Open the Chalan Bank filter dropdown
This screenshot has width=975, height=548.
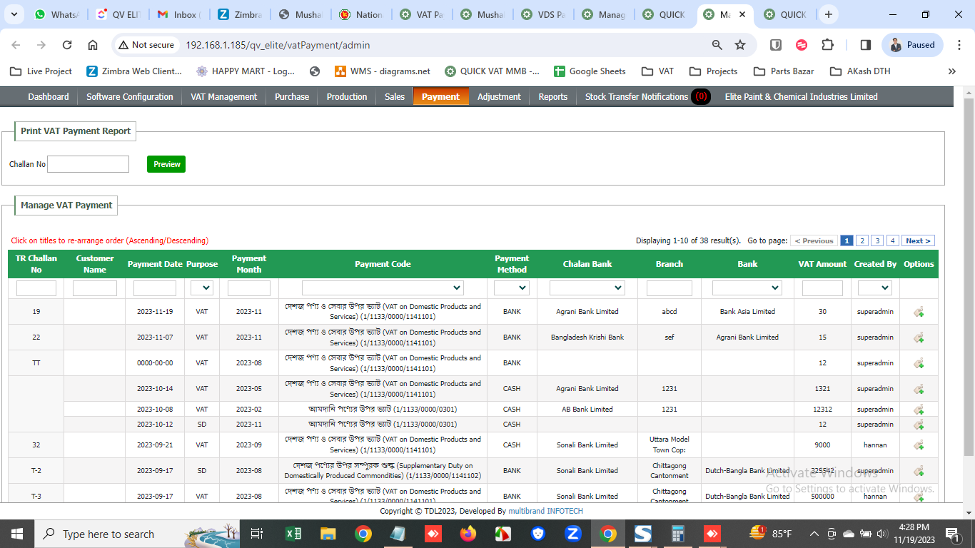(587, 288)
